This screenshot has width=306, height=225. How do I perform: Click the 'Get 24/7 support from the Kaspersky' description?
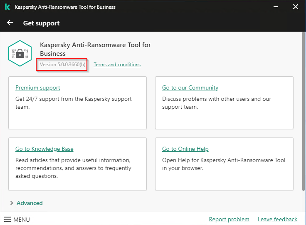pos(74,103)
